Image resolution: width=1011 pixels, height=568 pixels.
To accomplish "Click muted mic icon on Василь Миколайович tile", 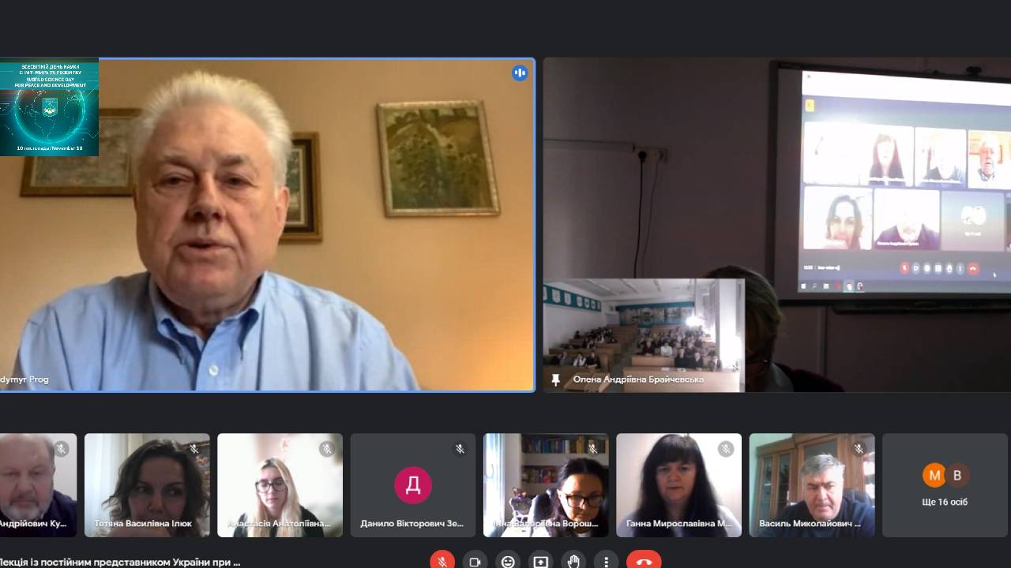I will 859,449.
